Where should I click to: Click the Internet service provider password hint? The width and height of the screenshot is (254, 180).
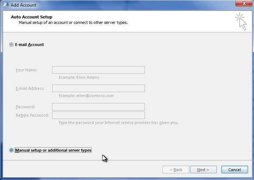pyautogui.click(x=118, y=123)
